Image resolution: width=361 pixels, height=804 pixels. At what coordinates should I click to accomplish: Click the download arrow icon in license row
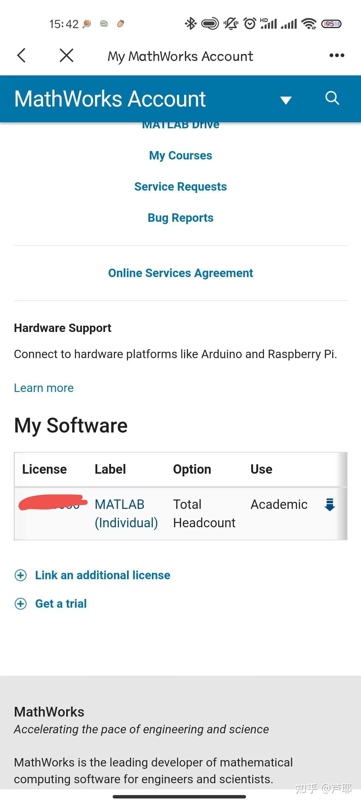click(x=330, y=505)
